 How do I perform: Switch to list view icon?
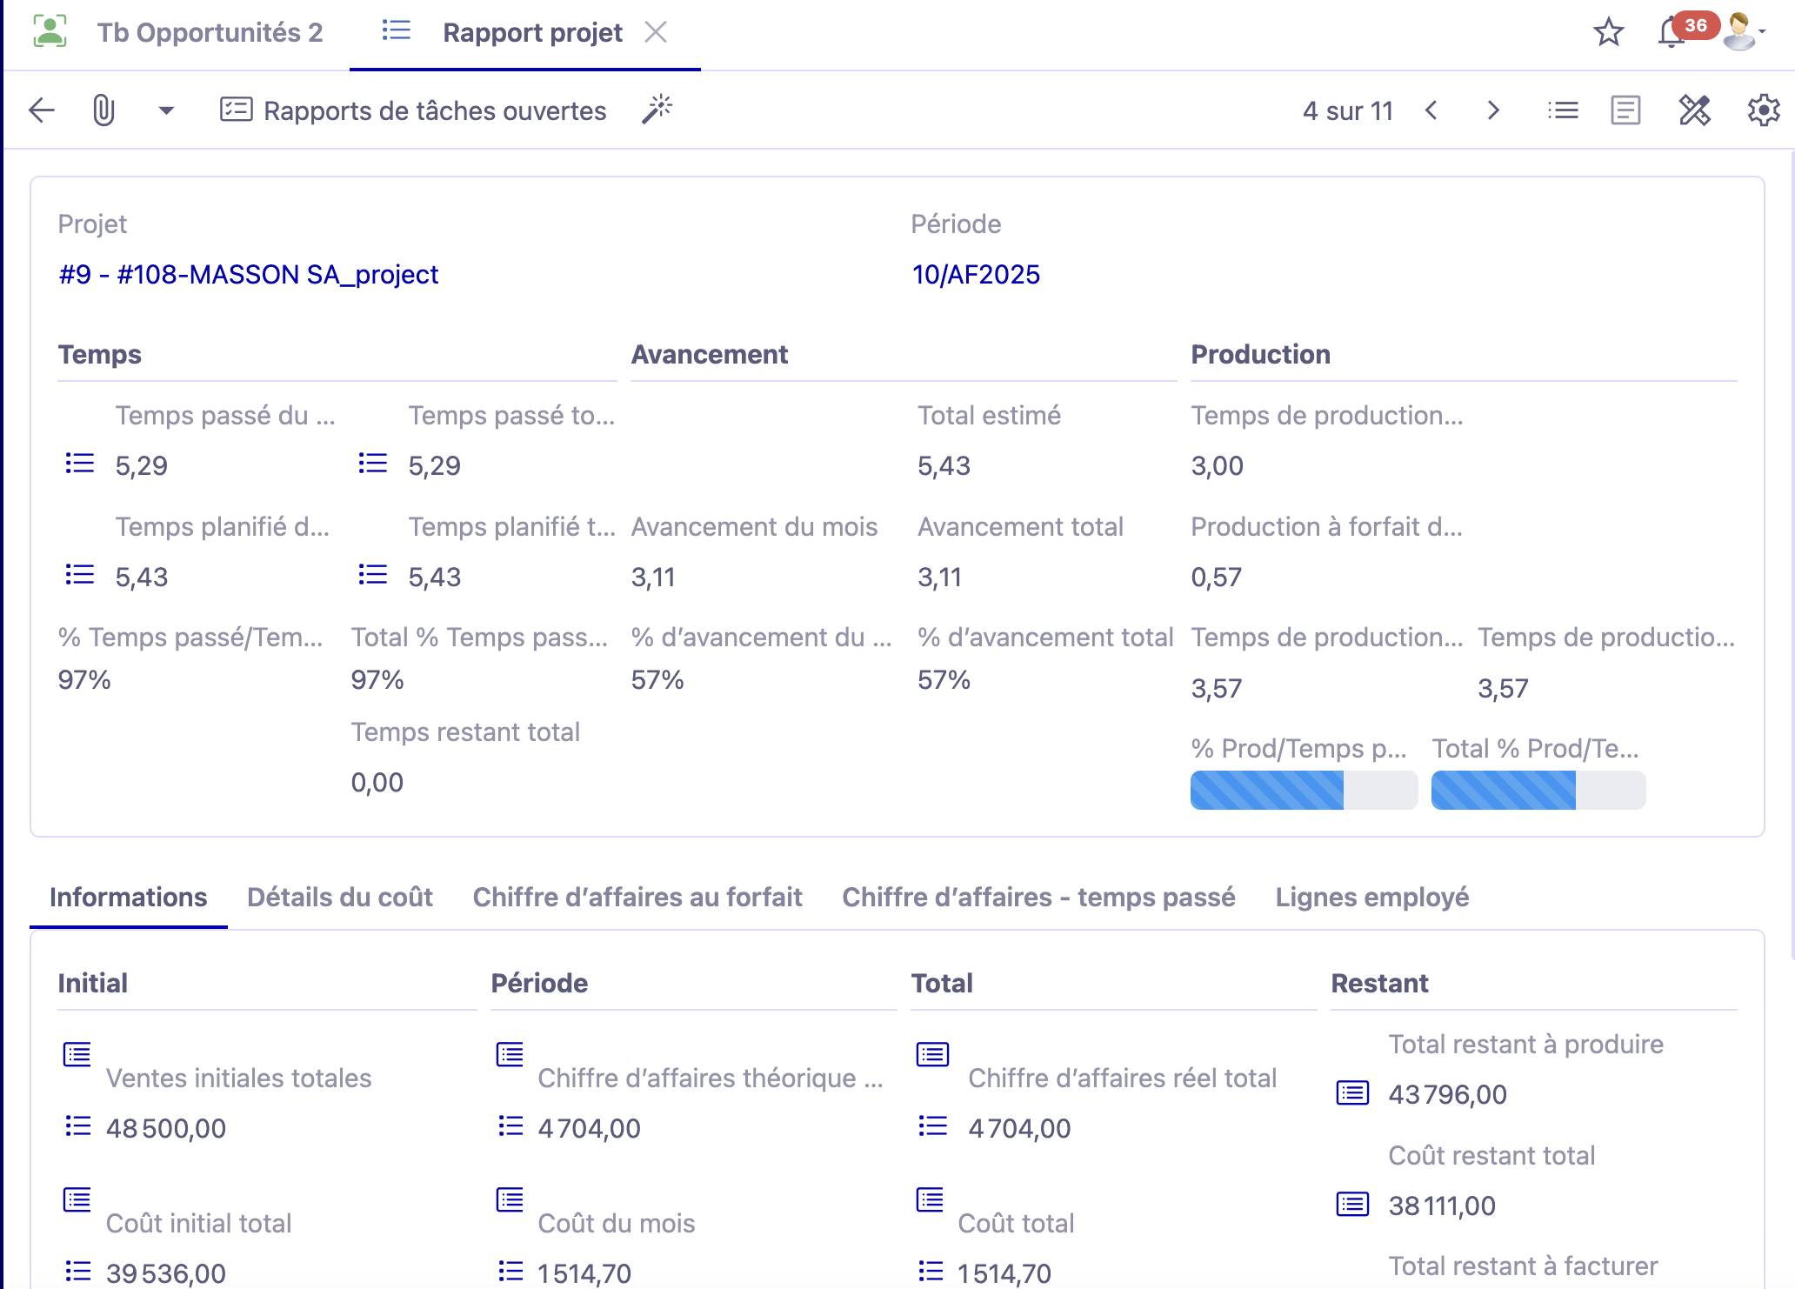point(1563,110)
